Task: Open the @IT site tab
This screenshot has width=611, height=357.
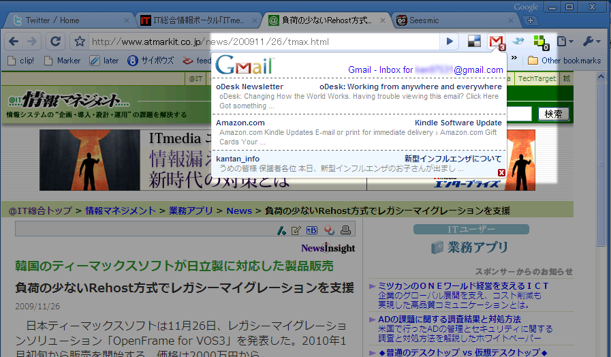Action: [195, 79]
